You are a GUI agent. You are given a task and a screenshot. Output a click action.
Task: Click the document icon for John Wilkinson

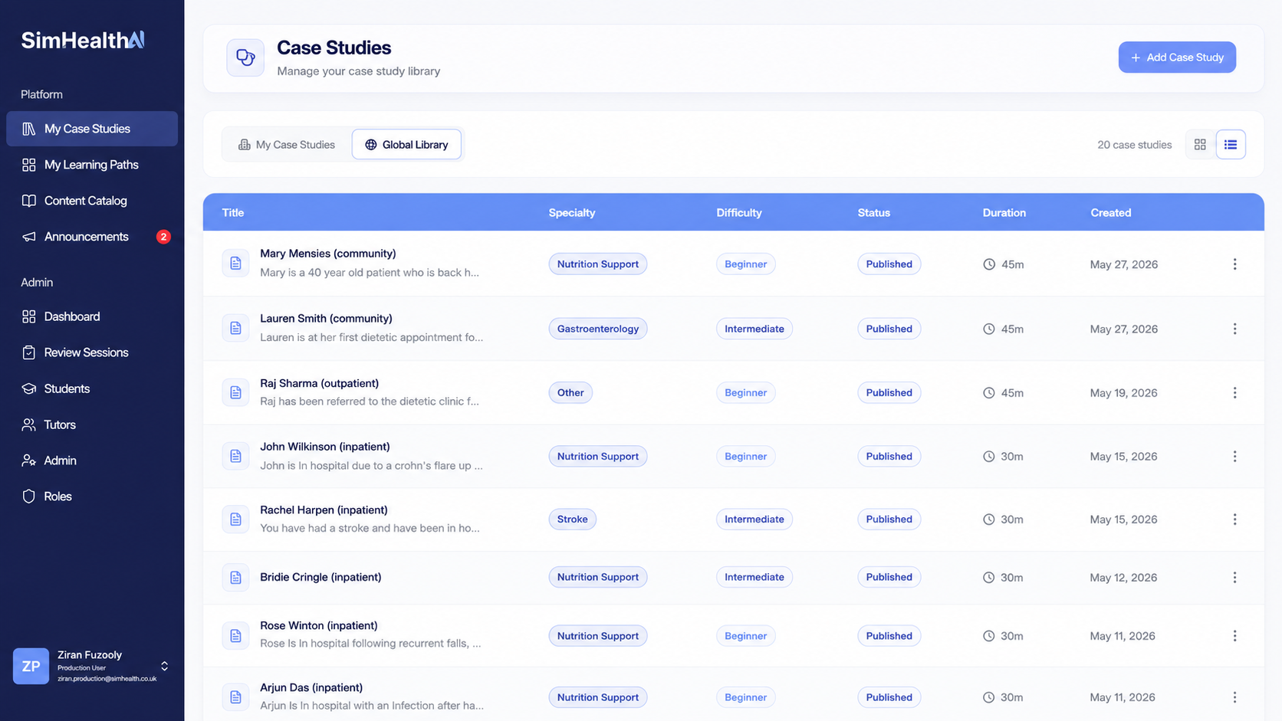[x=235, y=456]
